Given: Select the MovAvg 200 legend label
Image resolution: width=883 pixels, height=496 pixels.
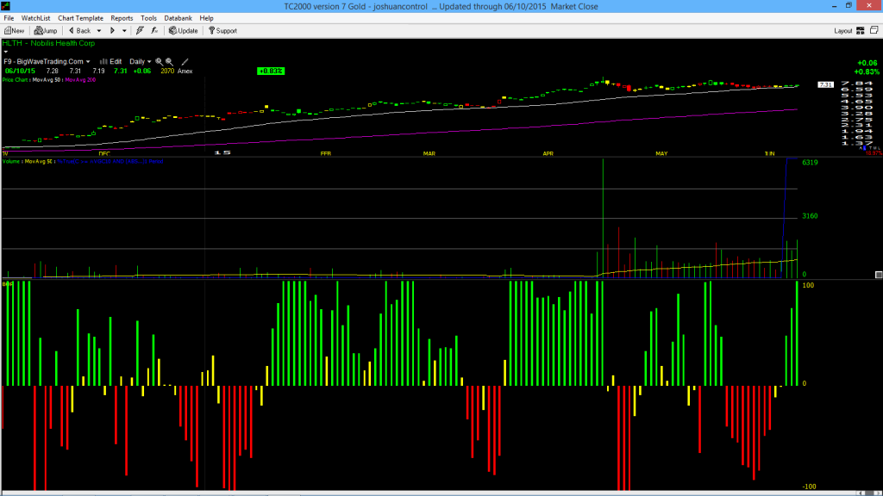Looking at the screenshot, I should coord(80,80).
